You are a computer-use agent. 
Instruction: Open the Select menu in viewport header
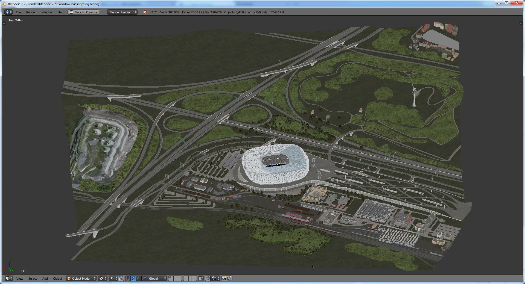33,278
